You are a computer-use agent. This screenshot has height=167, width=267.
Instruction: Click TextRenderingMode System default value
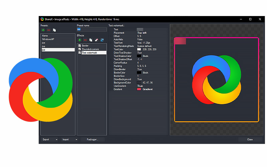coord(145,46)
